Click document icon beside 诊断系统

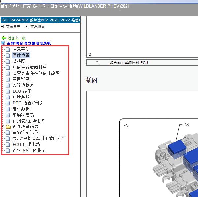8,97
